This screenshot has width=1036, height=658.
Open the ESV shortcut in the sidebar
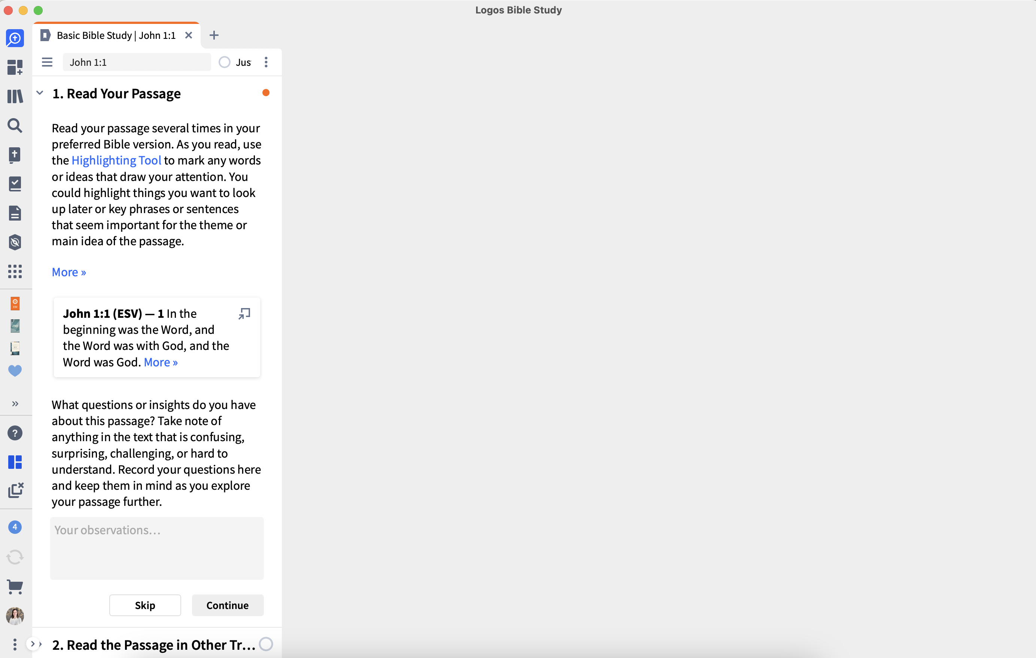(x=15, y=304)
